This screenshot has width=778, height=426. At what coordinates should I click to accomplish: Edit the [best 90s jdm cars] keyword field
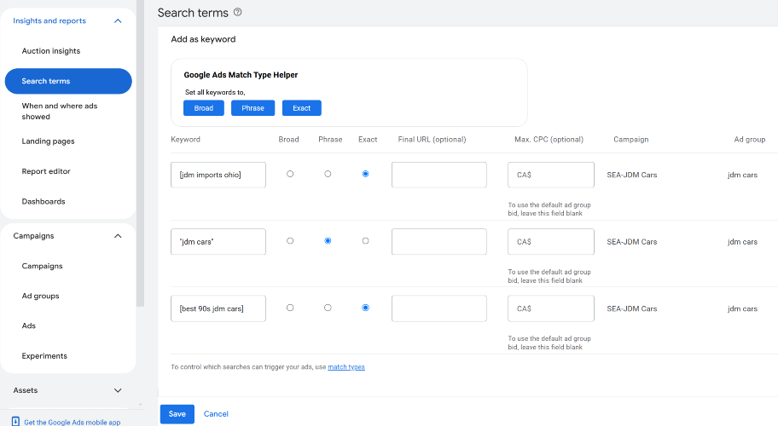pyautogui.click(x=218, y=308)
